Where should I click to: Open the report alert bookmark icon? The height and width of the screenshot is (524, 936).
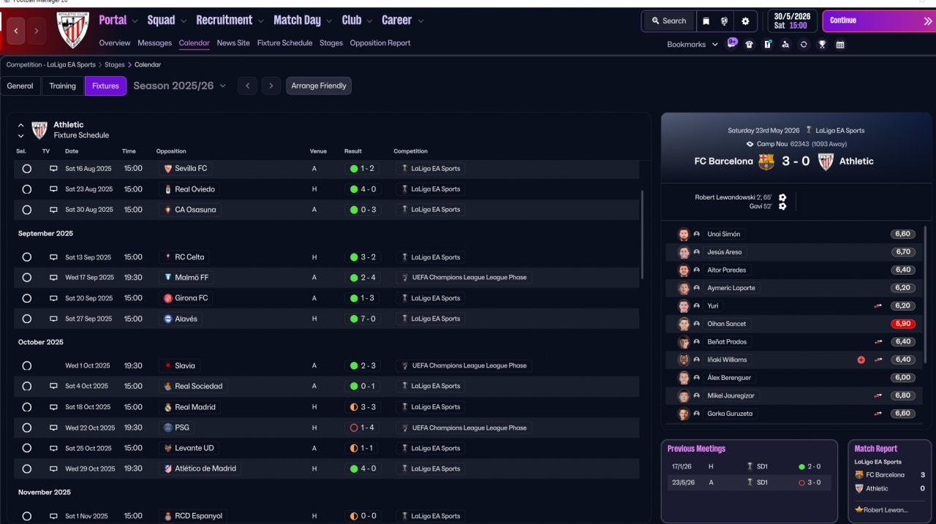click(x=768, y=45)
